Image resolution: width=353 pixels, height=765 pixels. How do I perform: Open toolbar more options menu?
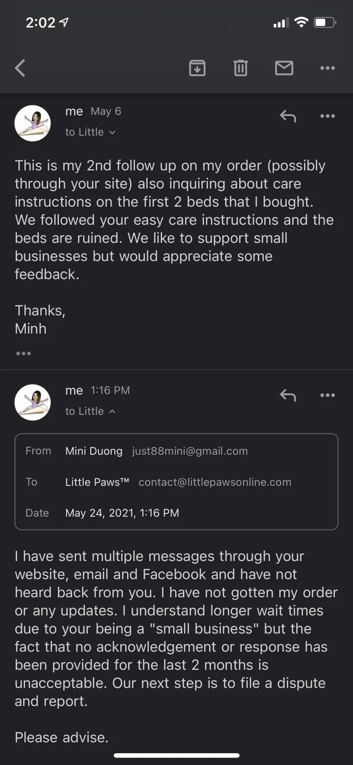(x=328, y=68)
